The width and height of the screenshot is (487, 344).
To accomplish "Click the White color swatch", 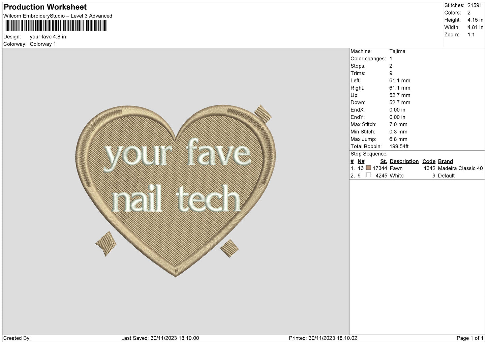I will pos(368,175).
